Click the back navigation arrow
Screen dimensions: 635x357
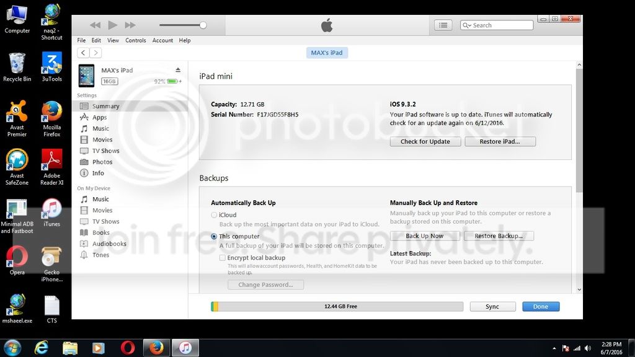(83, 53)
